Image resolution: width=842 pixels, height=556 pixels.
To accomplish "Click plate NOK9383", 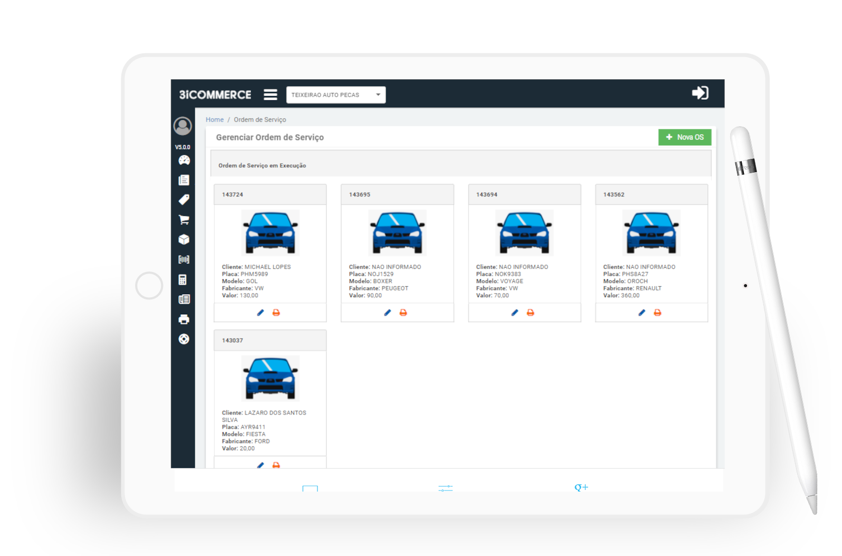I will (x=508, y=274).
